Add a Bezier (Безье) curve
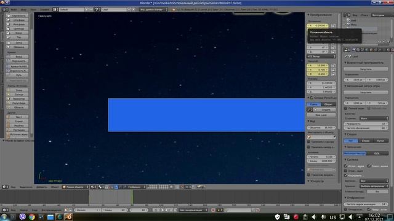 click(17, 56)
